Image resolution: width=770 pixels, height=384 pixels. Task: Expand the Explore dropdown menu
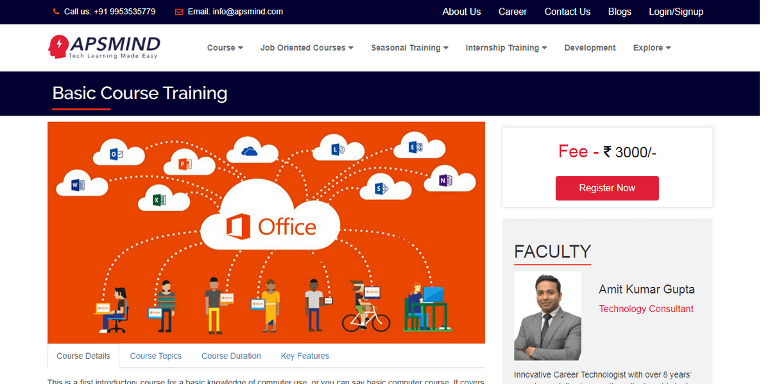(652, 48)
